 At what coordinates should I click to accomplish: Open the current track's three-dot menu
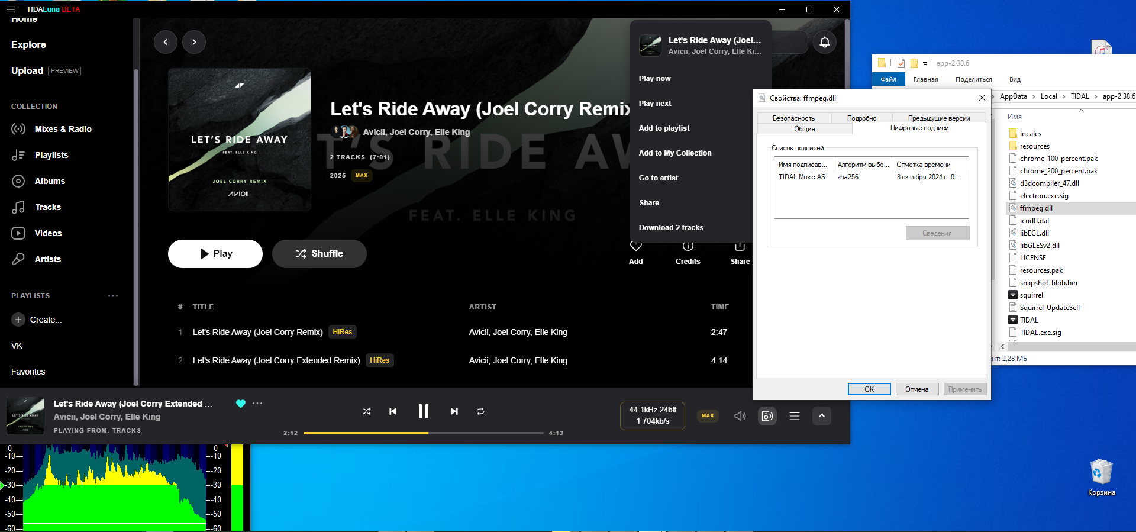click(257, 404)
